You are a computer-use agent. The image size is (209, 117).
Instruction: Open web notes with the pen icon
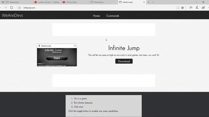point(197,7)
